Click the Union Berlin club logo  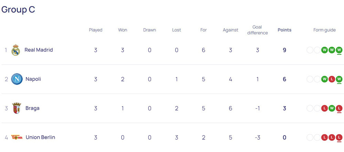pyautogui.click(x=17, y=138)
